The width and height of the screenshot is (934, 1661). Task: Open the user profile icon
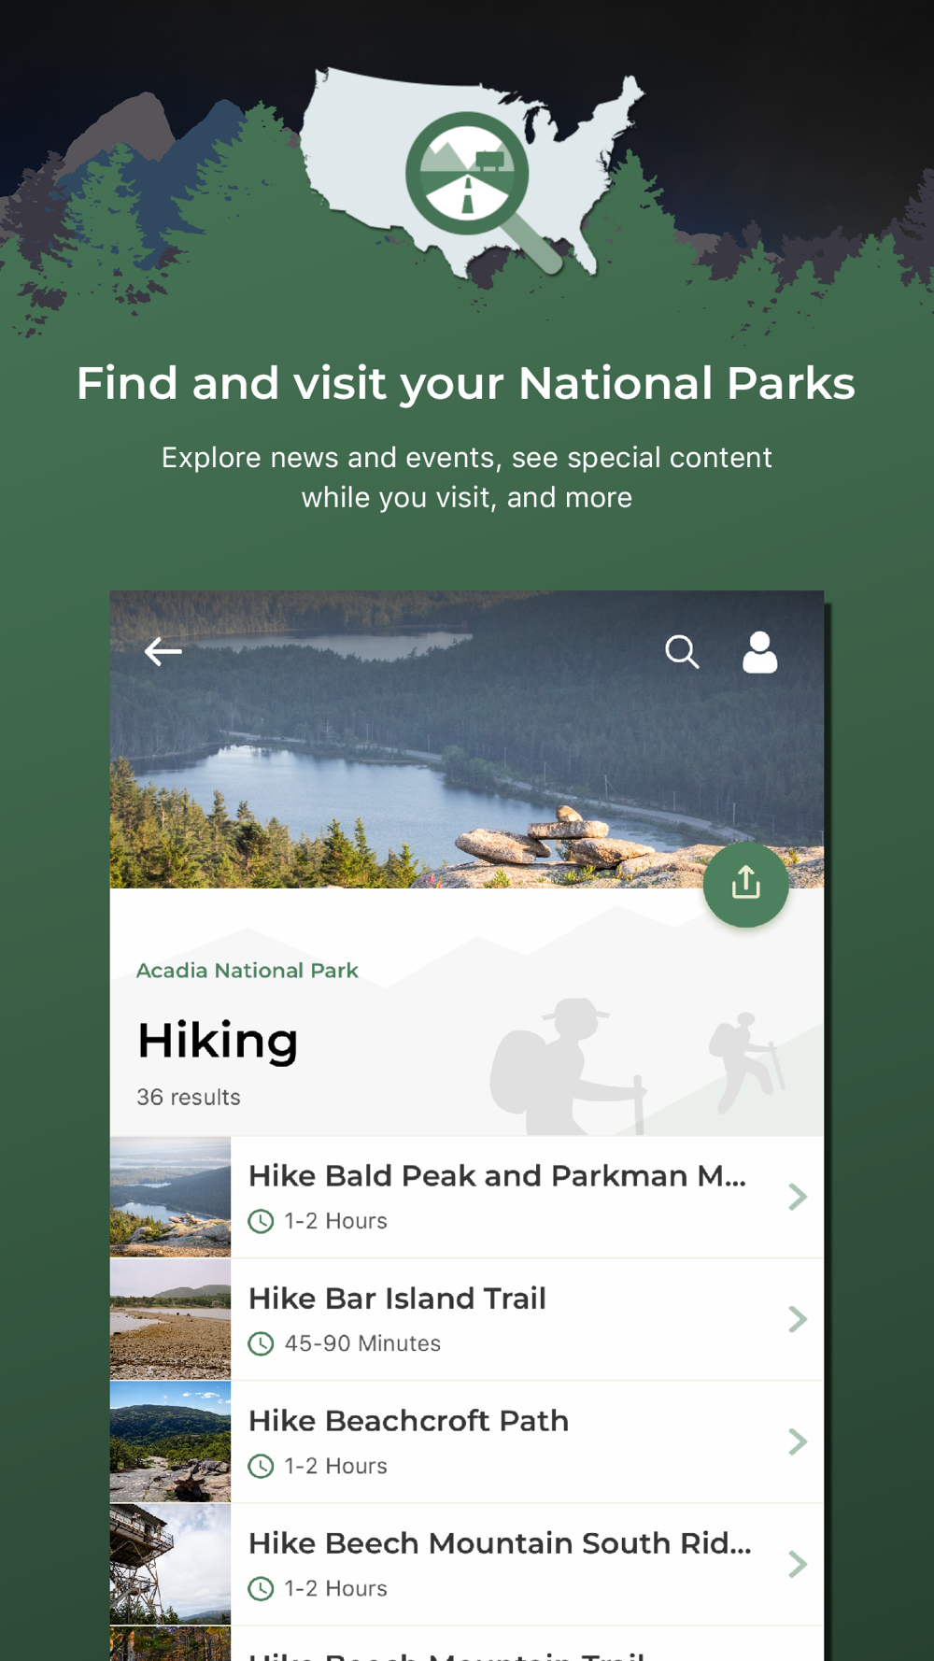click(x=759, y=652)
